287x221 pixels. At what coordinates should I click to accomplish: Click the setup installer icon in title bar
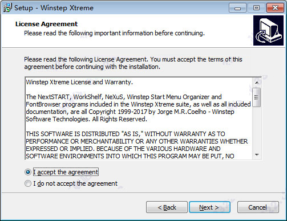pos(7,8)
